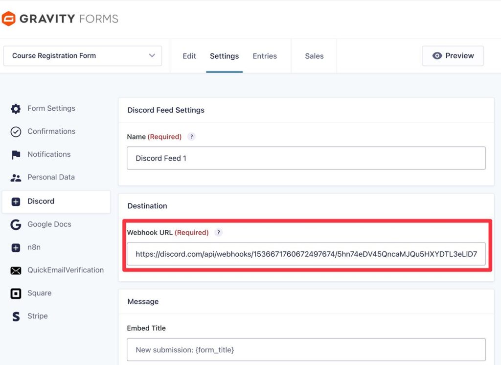Click the Gravity Forms orange logo icon
The height and width of the screenshot is (365, 501).
click(x=9, y=19)
